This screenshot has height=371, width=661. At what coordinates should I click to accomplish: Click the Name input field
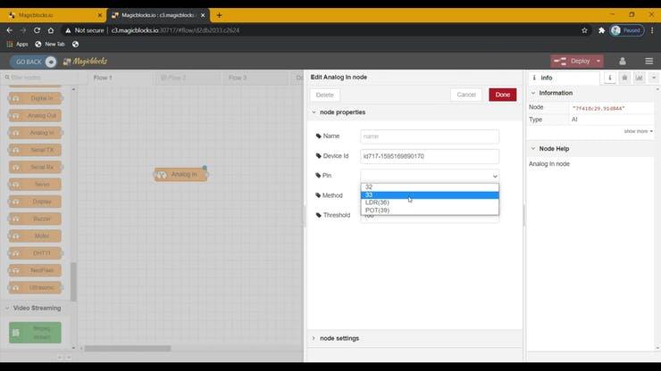[430, 136]
